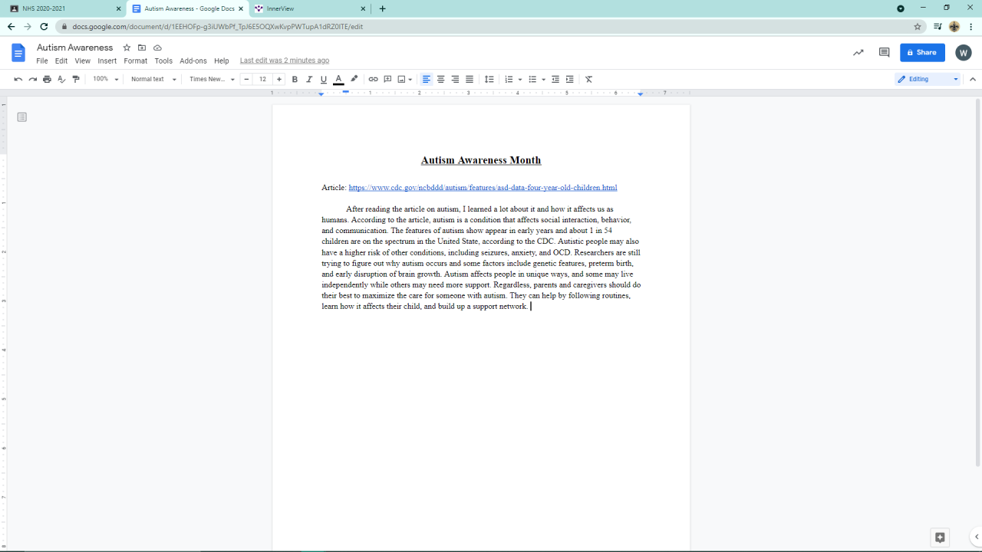The height and width of the screenshot is (552, 982).
Task: Open the CDC article hyperlink
Action: 483,188
